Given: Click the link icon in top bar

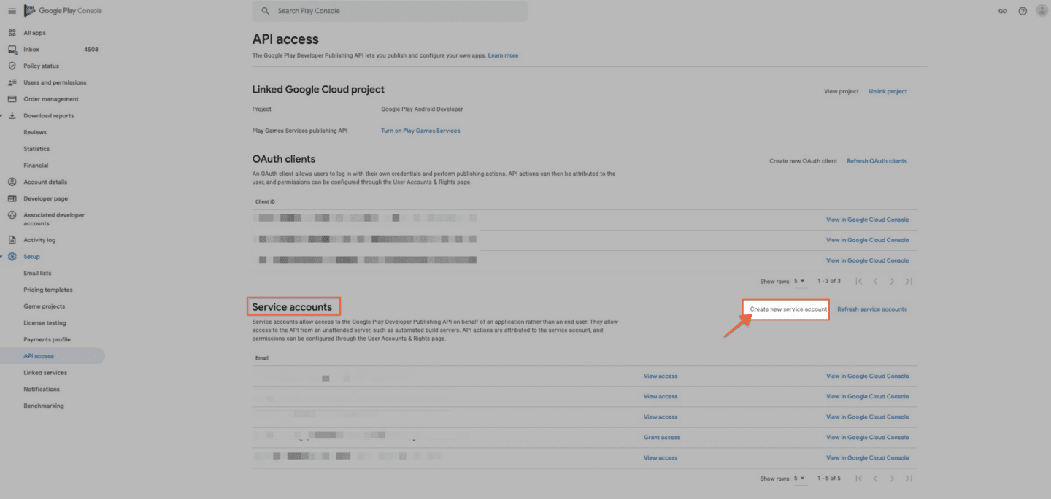Looking at the screenshot, I should (1003, 11).
